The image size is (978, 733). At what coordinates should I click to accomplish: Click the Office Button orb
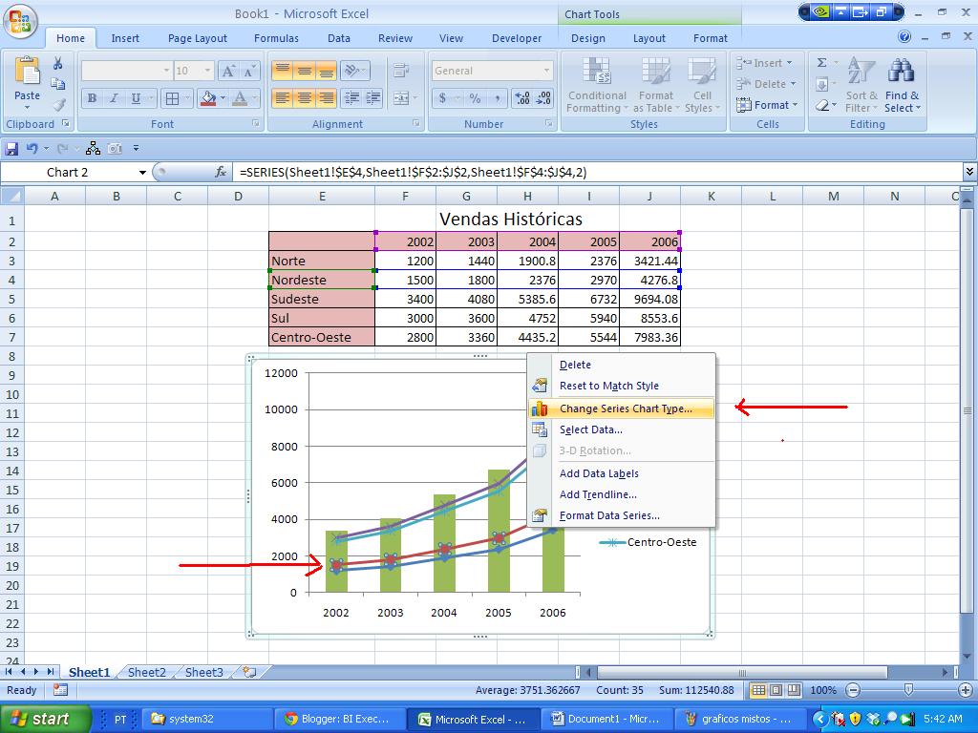[x=20, y=21]
